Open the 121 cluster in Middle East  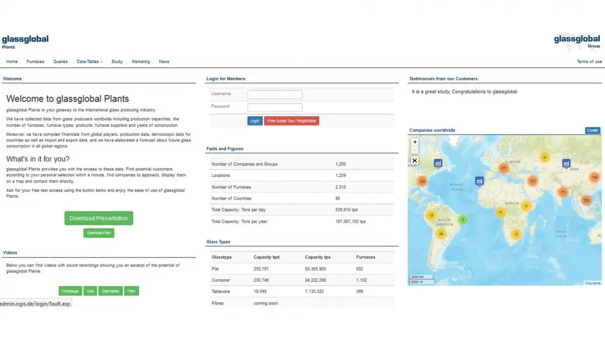click(x=532, y=180)
